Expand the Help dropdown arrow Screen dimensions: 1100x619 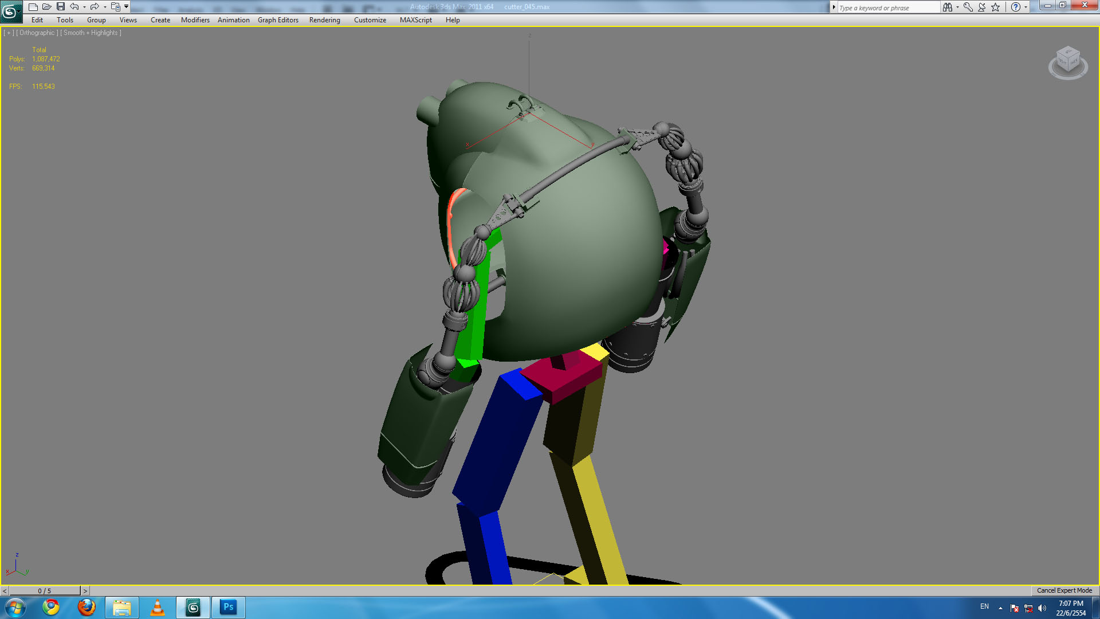pos(1026,7)
